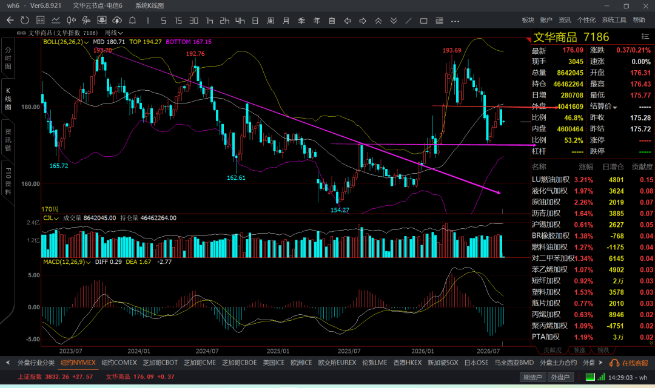Click the 外盘户 button

pos(560,377)
